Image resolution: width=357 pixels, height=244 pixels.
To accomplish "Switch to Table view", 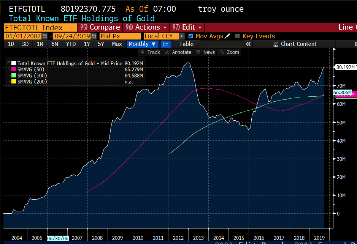I will click(x=186, y=44).
